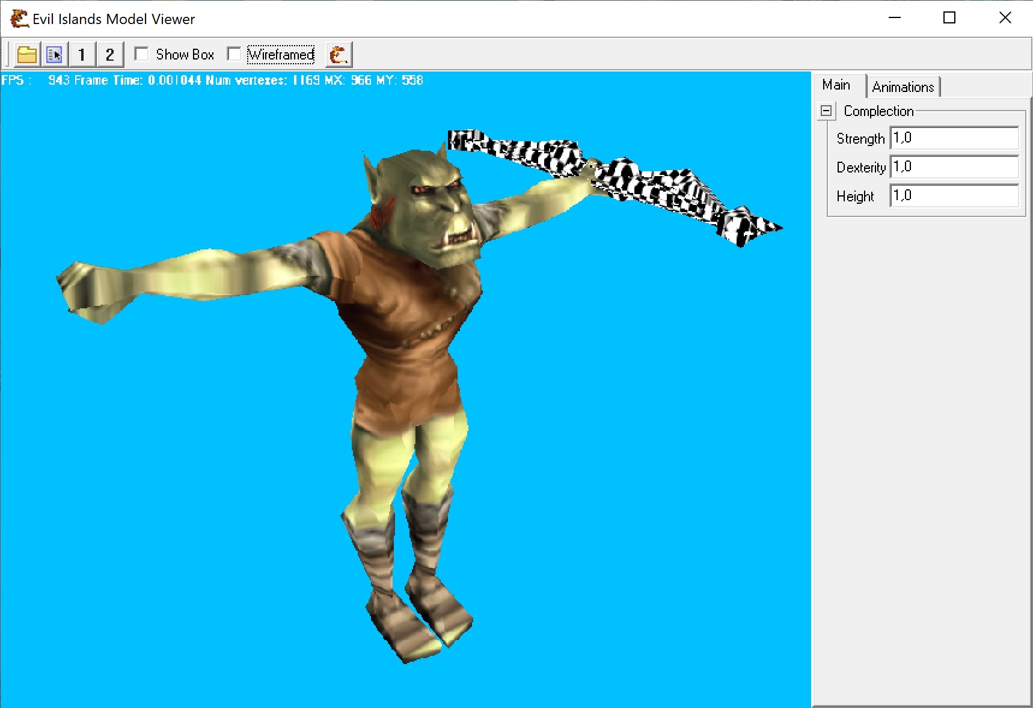Maximize the Model Viewer window
The height and width of the screenshot is (708, 1033).
click(x=949, y=18)
